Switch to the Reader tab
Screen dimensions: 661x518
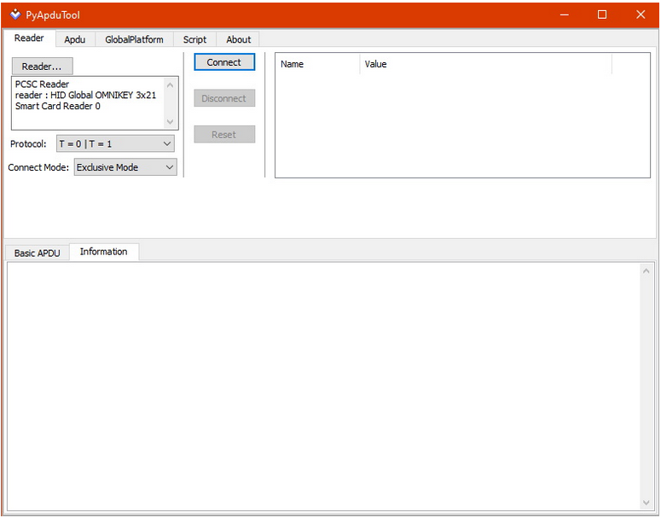(x=29, y=38)
